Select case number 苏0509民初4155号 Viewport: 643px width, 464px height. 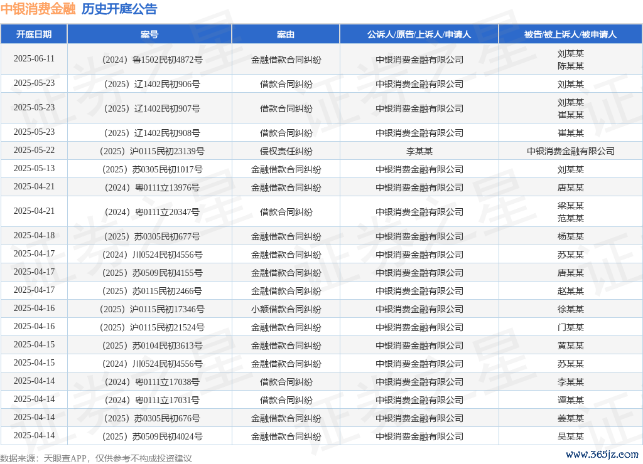pos(152,273)
